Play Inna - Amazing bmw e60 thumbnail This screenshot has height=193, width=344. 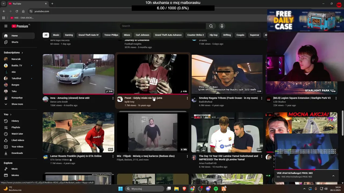[x=78, y=74]
